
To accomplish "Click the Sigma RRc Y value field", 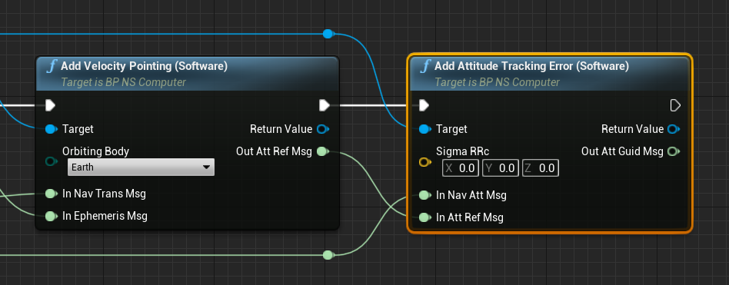I will 501,168.
